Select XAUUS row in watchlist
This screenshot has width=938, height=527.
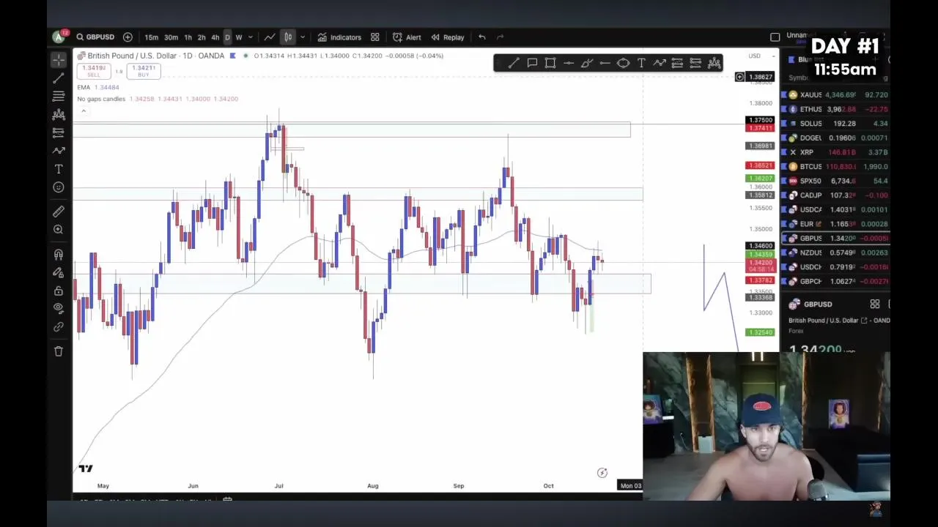[835, 95]
